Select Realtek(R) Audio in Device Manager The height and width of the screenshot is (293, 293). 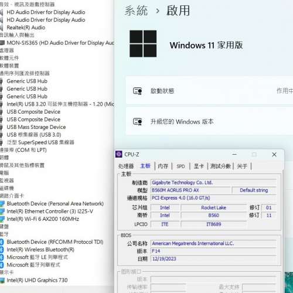pos(26,28)
